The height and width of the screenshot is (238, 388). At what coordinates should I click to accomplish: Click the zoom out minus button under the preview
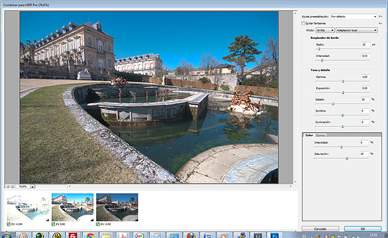pyautogui.click(x=8, y=186)
